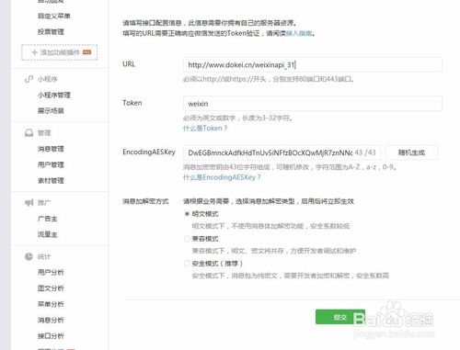The image size is (460, 350).
Task: Click into the Token input field
Action: coord(313,104)
